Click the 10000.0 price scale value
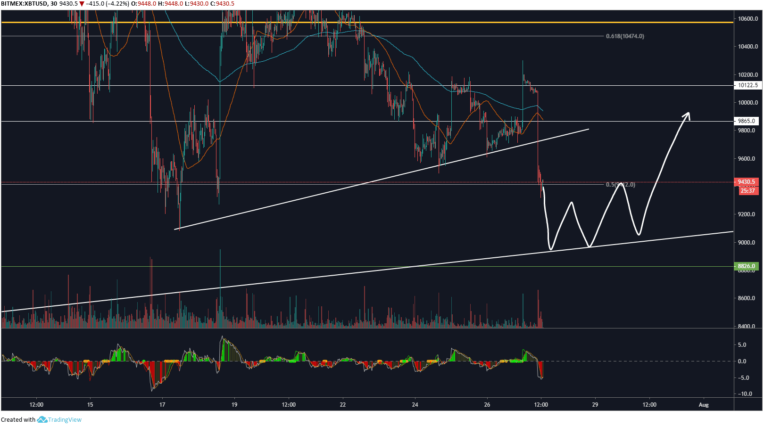Viewport: 764px width, 426px height. point(748,103)
